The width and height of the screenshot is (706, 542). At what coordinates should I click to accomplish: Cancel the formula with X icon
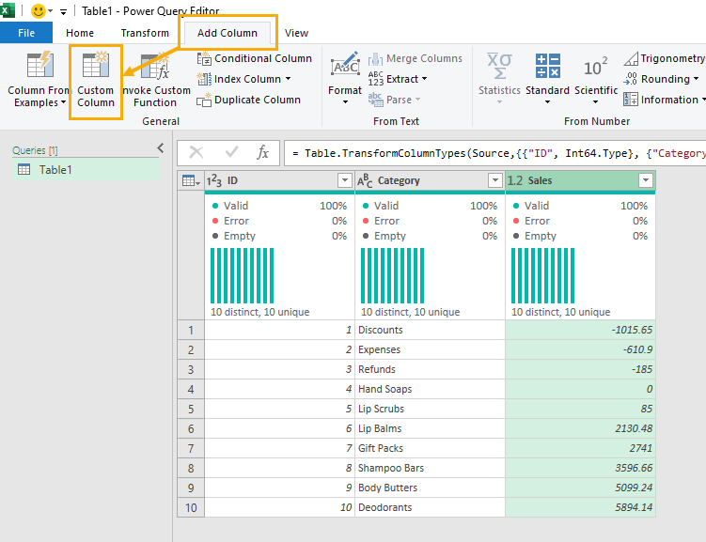tap(196, 153)
